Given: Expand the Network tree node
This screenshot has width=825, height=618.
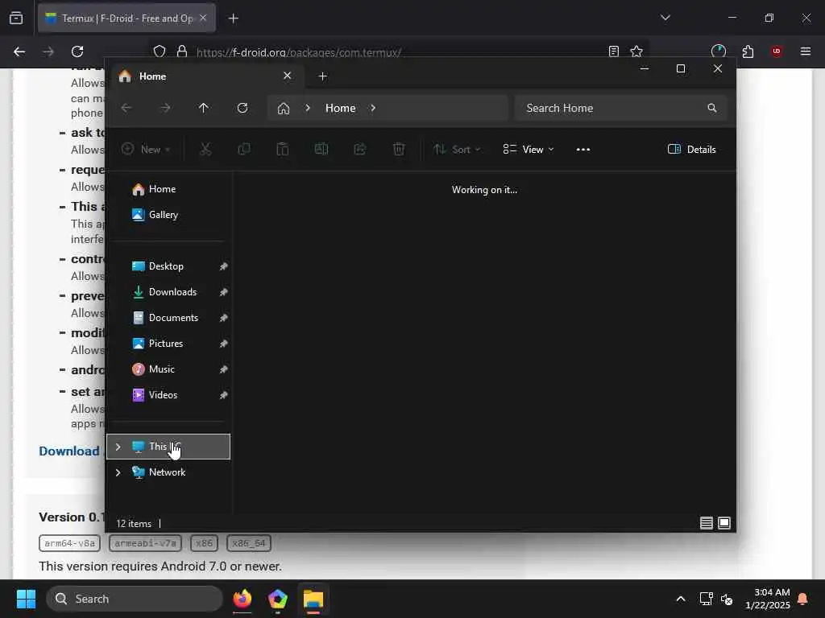Looking at the screenshot, I should (118, 472).
